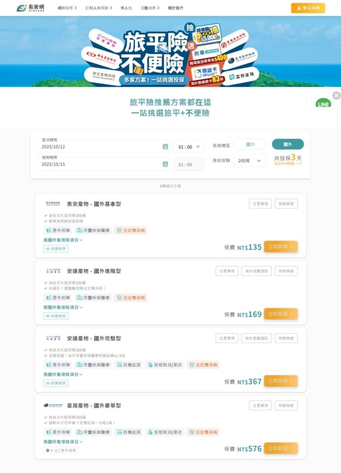Image resolution: width=341 pixels, height=473 pixels.
Task: Select 國外 travel region option
Action: tap(287, 145)
